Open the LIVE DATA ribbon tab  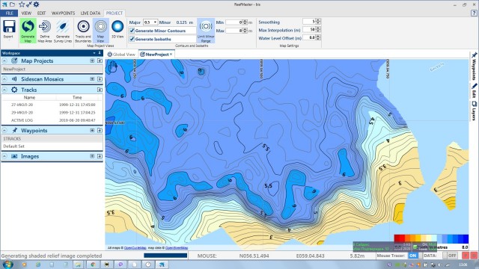click(x=91, y=13)
